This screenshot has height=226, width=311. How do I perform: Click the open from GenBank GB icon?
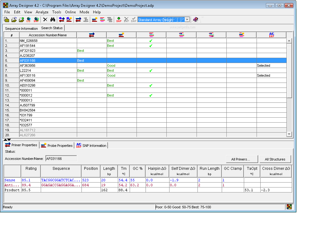click(x=29, y=20)
